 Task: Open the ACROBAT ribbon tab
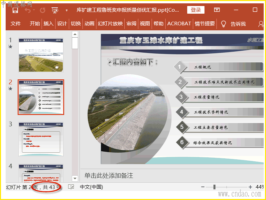179,24
